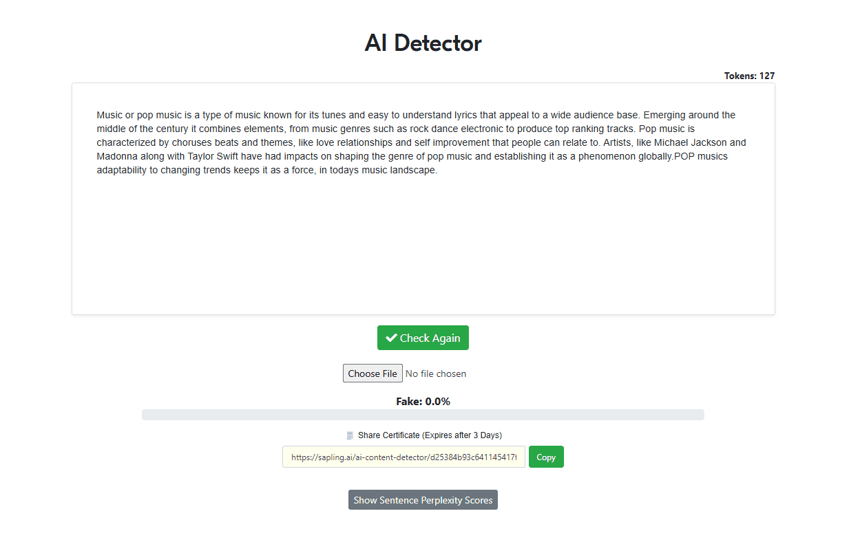Click the Fake percentage progress bar
The width and height of the screenshot is (860, 542).
coord(423,415)
